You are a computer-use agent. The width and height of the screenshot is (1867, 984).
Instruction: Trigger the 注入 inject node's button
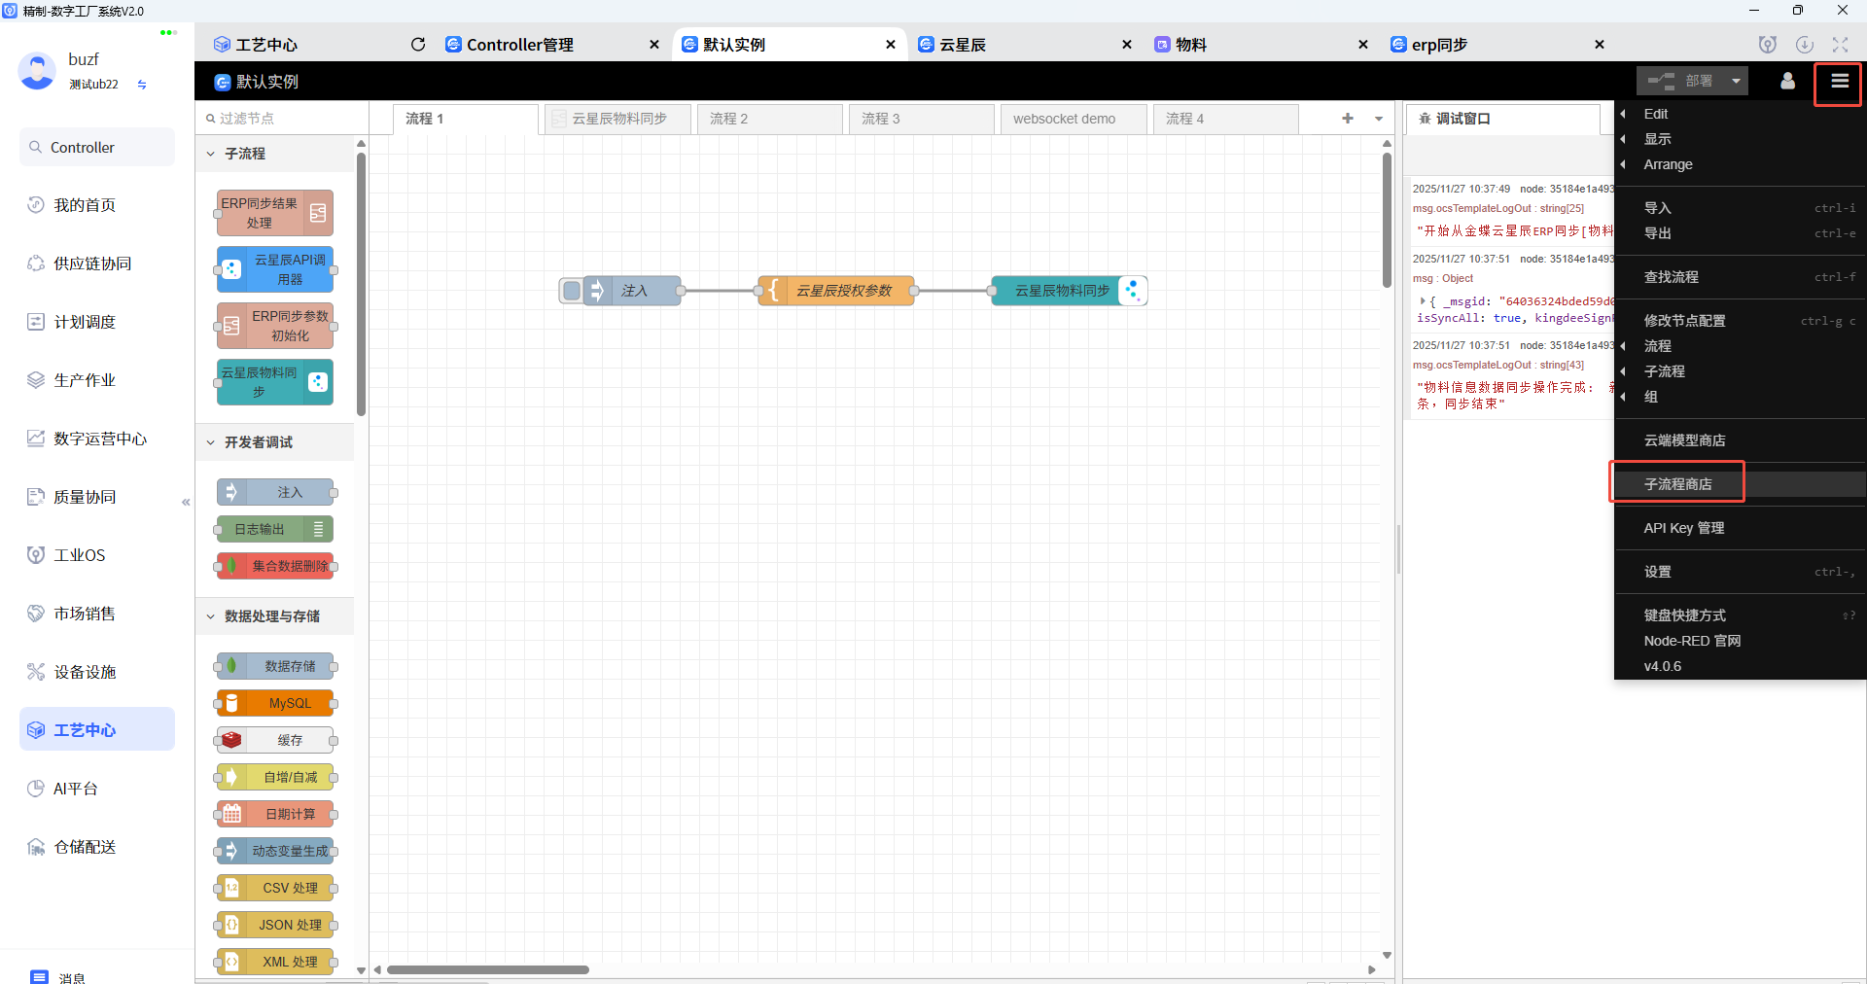pos(570,290)
